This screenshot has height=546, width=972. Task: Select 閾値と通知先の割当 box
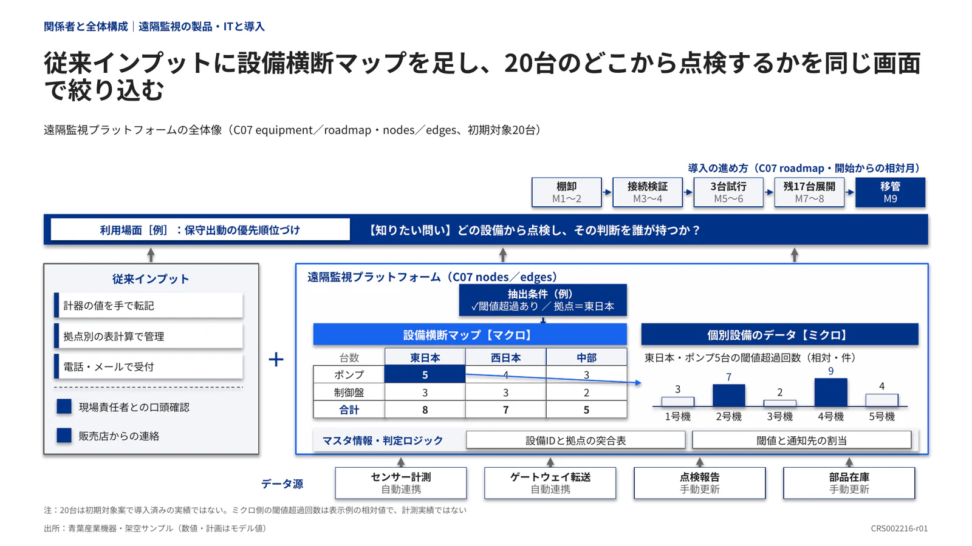coord(801,440)
